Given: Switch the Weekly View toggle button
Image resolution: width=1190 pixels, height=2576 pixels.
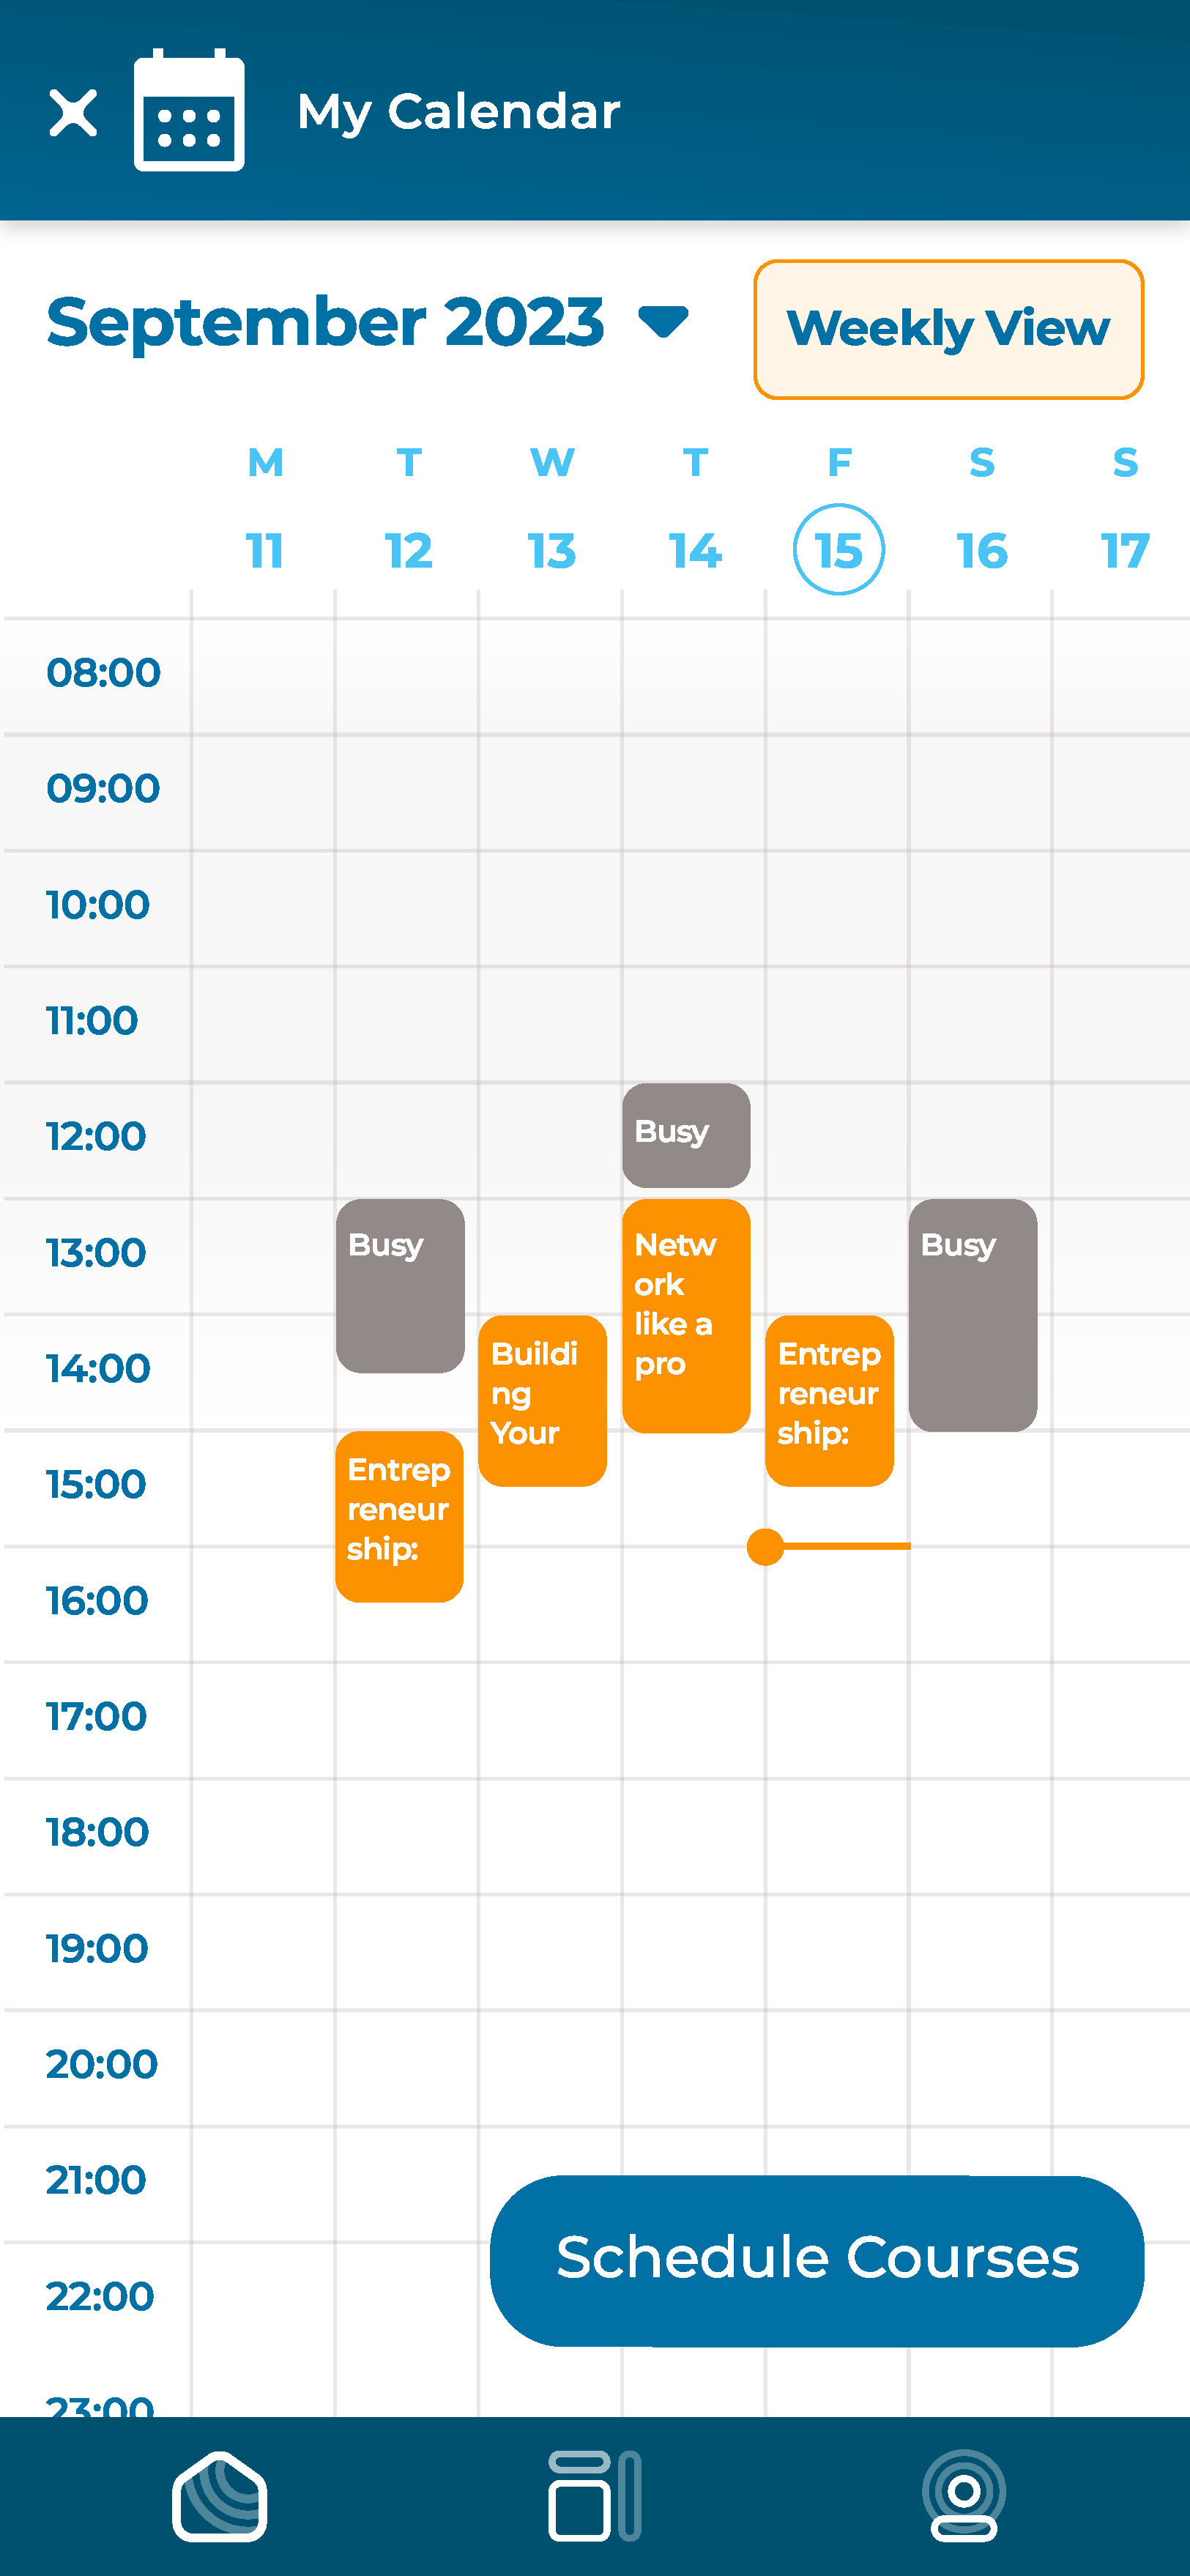Looking at the screenshot, I should click(948, 329).
